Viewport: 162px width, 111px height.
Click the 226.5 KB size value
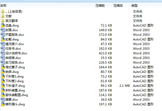click(105, 63)
